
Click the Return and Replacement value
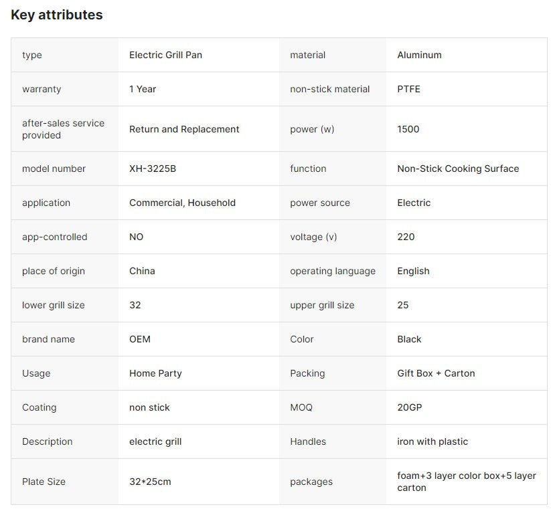coord(184,129)
